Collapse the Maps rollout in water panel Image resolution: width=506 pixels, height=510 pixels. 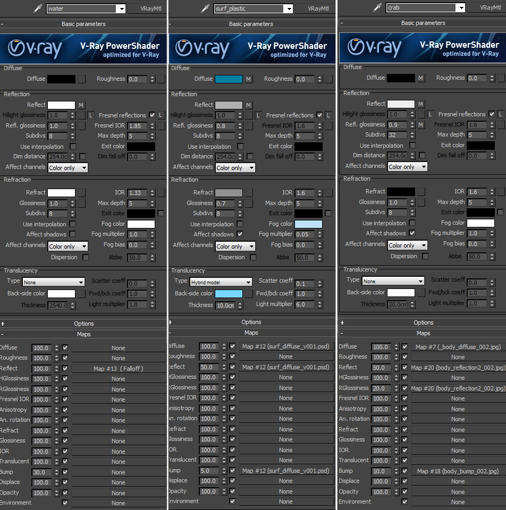pyautogui.click(x=83, y=334)
